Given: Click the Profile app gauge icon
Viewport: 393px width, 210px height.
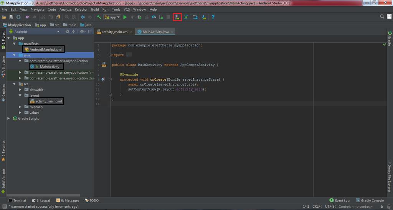Looking at the screenshot, I should [154, 17].
